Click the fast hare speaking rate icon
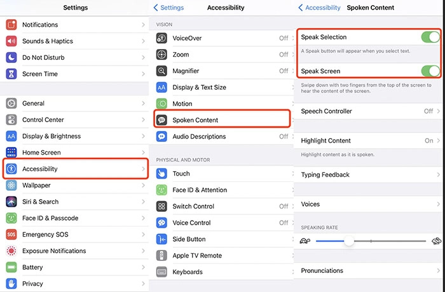Viewport: 445px width, 292px height. pyautogui.click(x=436, y=240)
